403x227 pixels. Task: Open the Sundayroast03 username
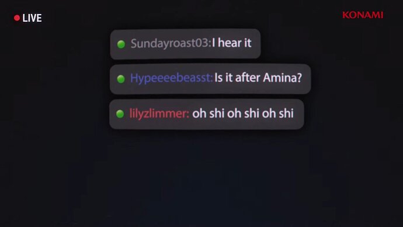coord(171,43)
